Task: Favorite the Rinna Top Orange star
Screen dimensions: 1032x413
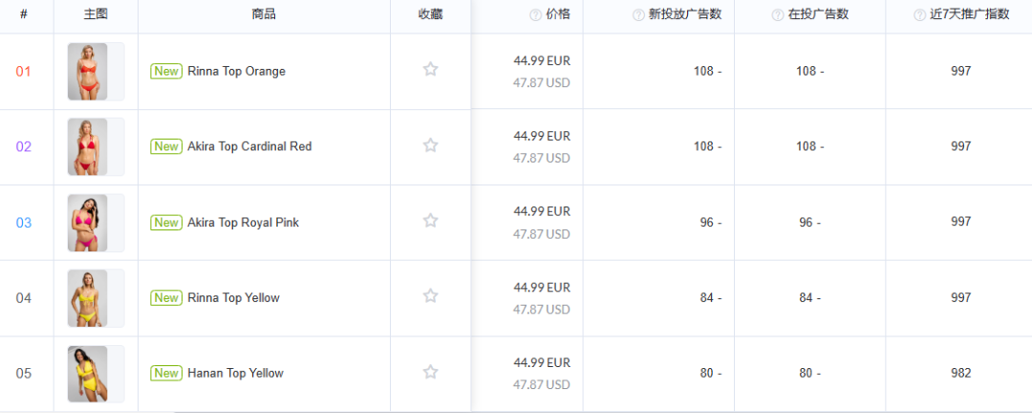Action: click(x=430, y=70)
